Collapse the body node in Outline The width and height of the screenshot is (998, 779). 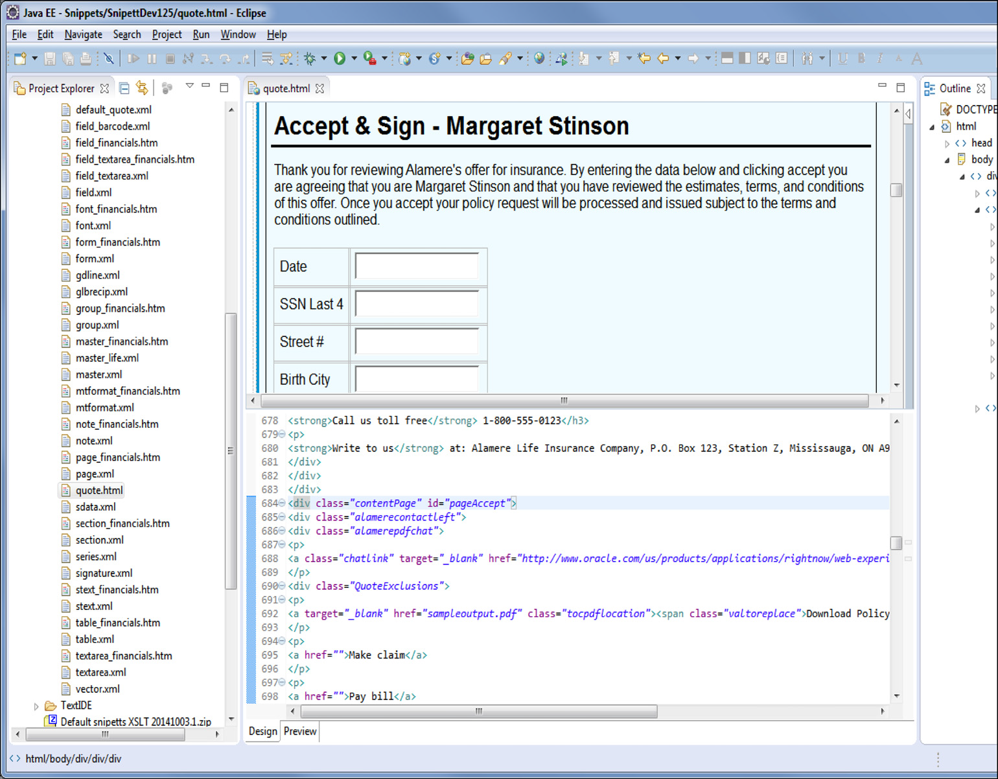point(947,159)
